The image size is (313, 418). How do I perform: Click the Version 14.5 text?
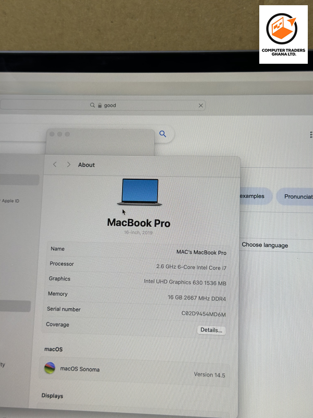[210, 375]
